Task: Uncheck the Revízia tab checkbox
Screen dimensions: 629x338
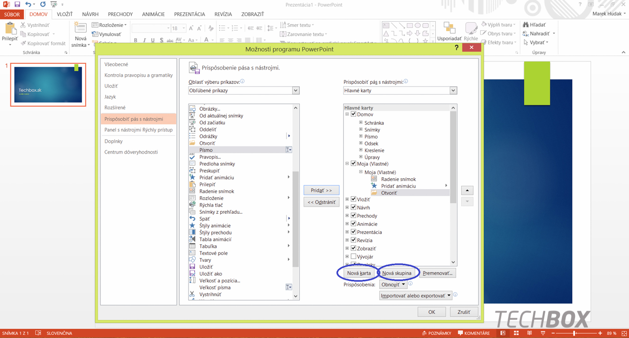Action: pyautogui.click(x=353, y=240)
